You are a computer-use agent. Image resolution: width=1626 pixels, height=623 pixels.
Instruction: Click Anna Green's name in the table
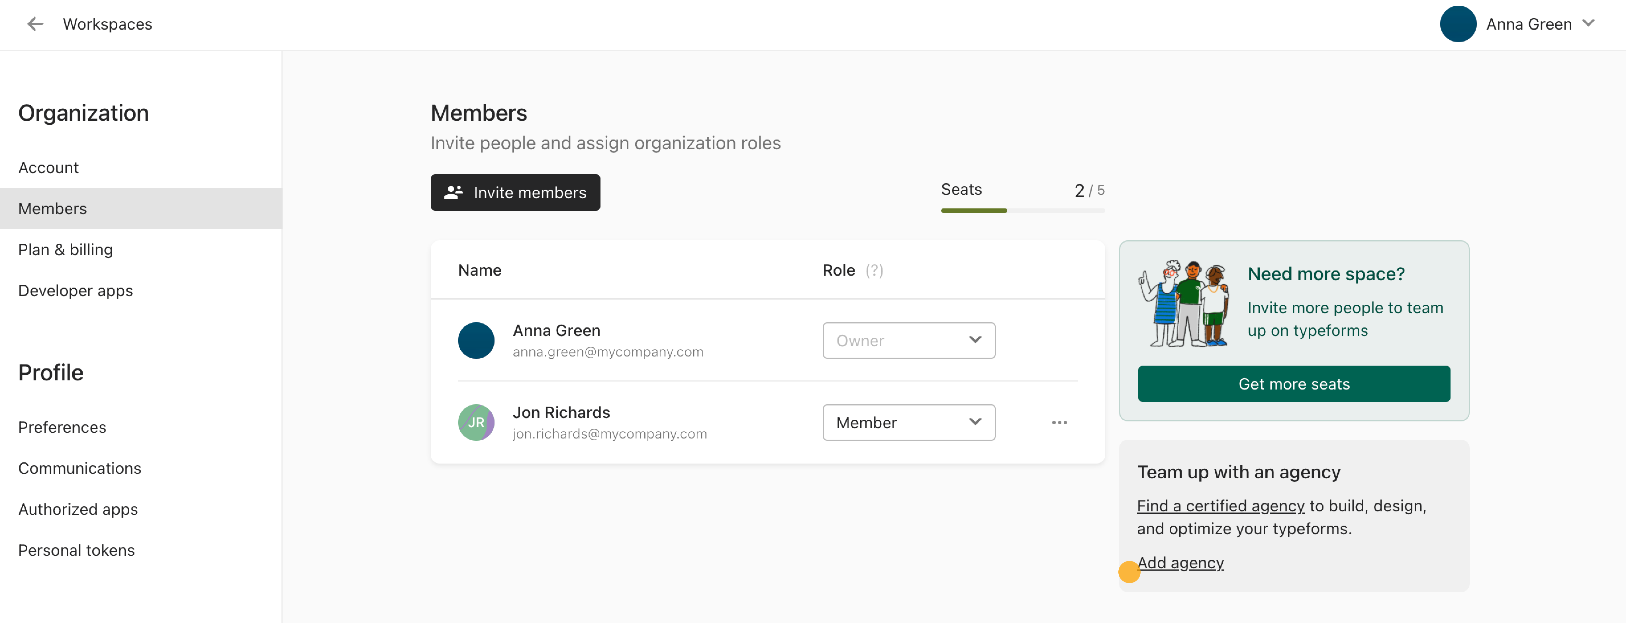click(x=556, y=331)
